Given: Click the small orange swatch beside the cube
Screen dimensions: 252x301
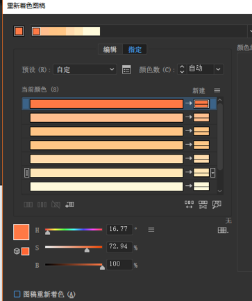Looking at the screenshot, I should (25, 251).
